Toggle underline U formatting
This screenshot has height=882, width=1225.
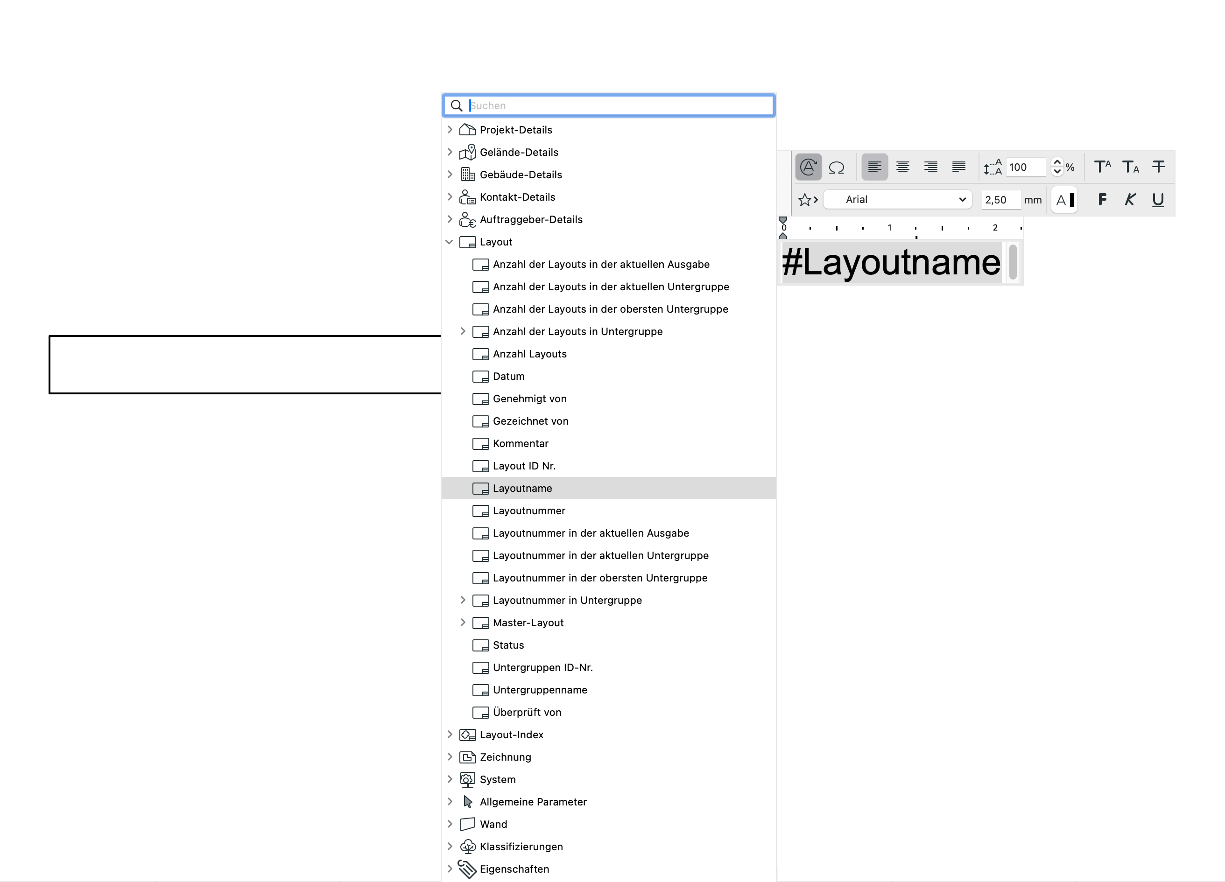pyautogui.click(x=1158, y=200)
